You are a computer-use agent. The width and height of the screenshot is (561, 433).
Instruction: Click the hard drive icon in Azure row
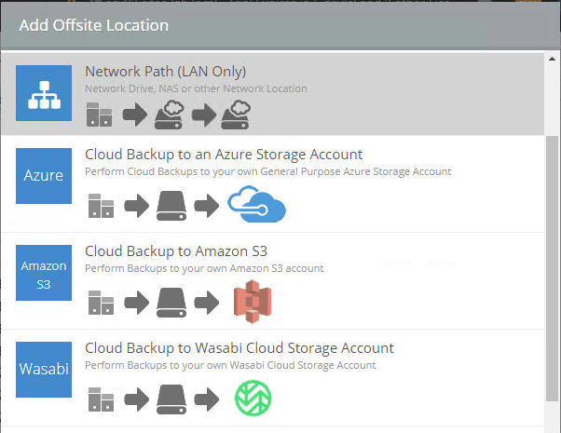click(x=173, y=205)
